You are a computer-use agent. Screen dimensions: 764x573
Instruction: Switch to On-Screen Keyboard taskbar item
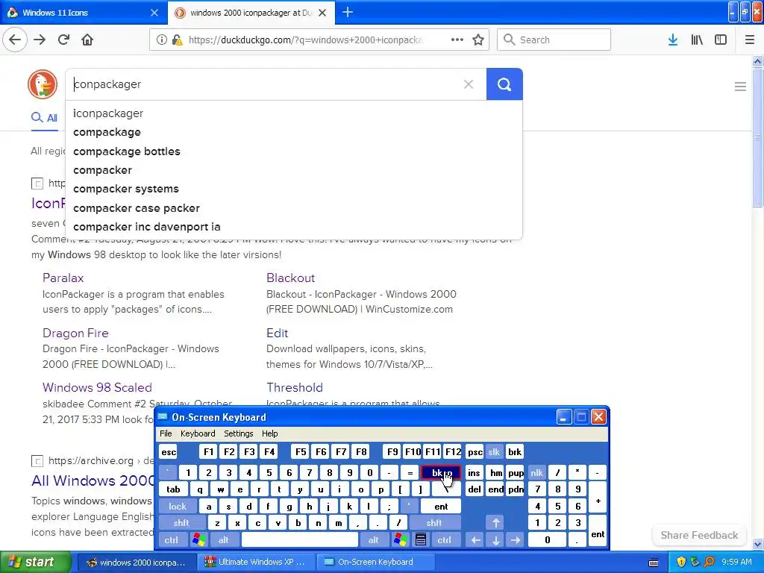tap(375, 562)
